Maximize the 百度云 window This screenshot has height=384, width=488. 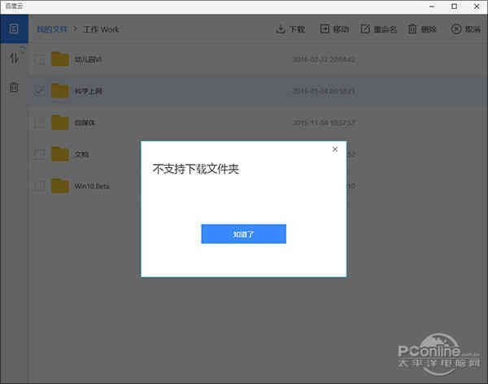[x=455, y=6]
